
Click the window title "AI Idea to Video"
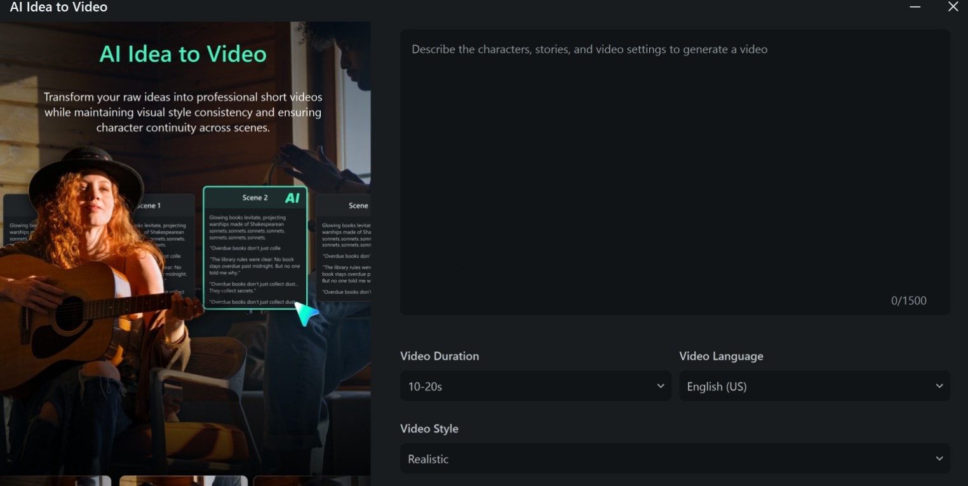click(58, 7)
